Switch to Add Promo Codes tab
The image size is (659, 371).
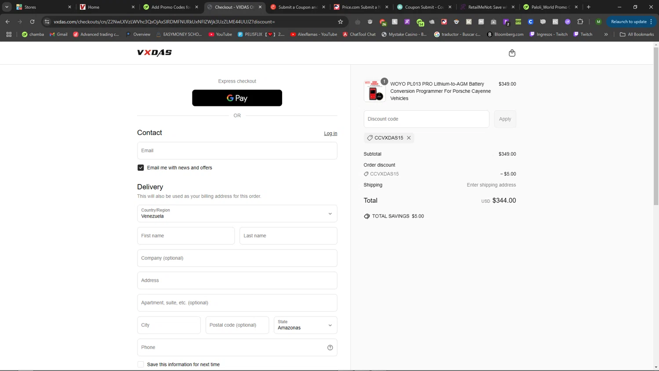[x=170, y=7]
